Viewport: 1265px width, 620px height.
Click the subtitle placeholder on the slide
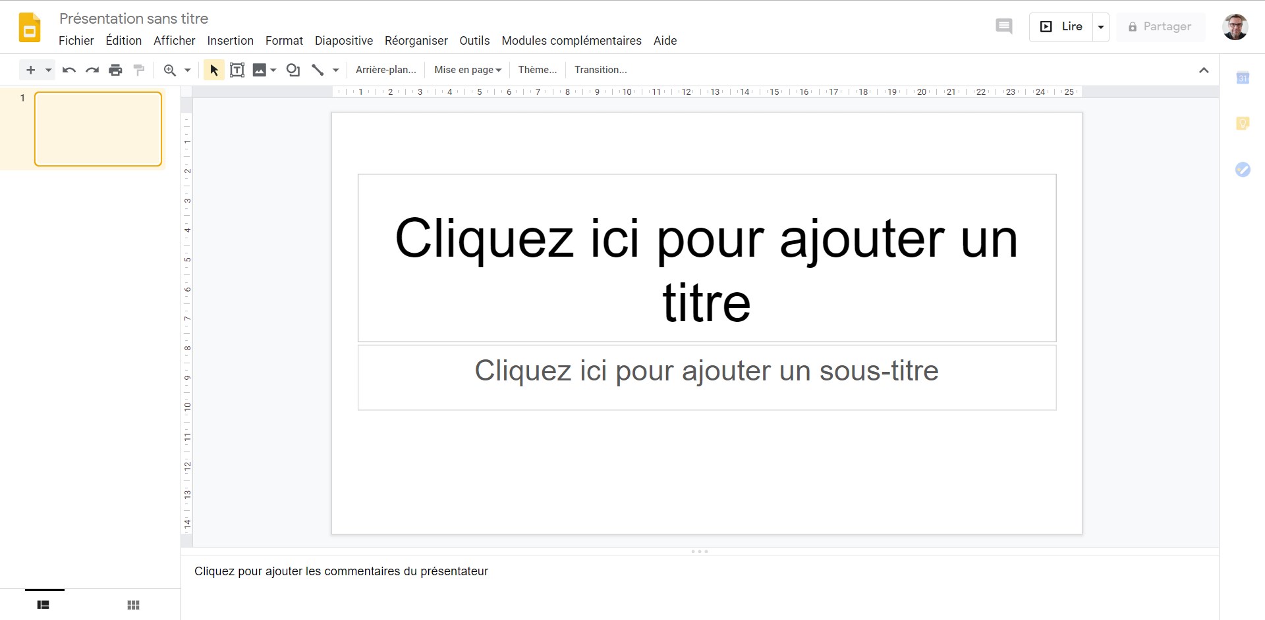point(707,378)
